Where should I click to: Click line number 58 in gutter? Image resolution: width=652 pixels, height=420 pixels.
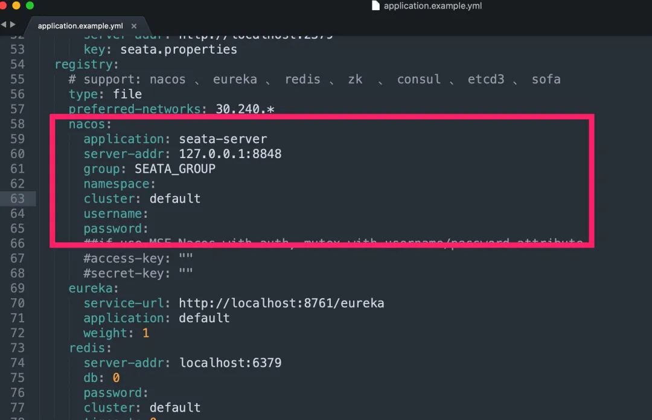click(x=18, y=124)
